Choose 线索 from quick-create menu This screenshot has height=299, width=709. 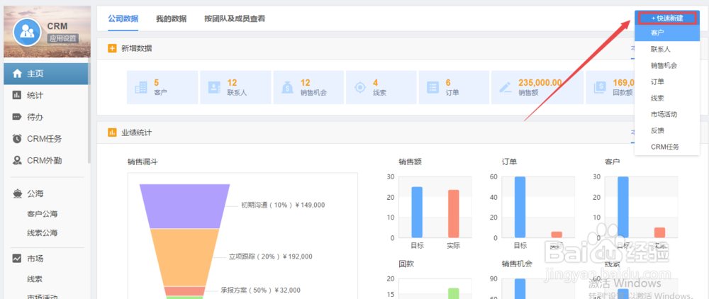pyautogui.click(x=667, y=98)
